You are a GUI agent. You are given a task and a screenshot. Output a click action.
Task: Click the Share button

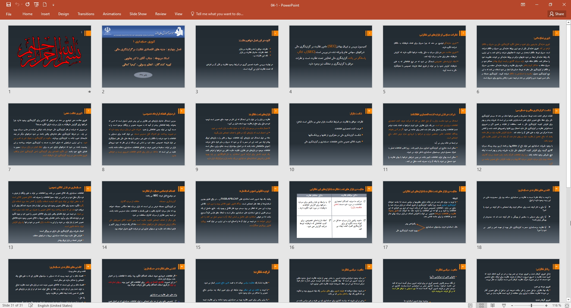pos(557,14)
